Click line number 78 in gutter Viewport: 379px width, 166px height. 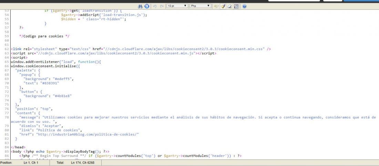click(x=7, y=117)
